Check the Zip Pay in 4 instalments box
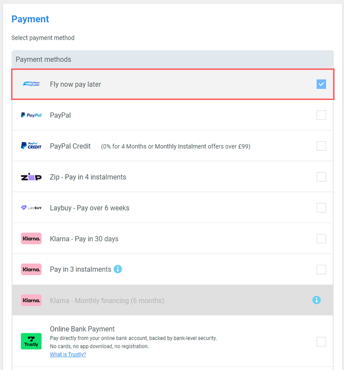Image resolution: width=344 pixels, height=370 pixels. click(321, 177)
